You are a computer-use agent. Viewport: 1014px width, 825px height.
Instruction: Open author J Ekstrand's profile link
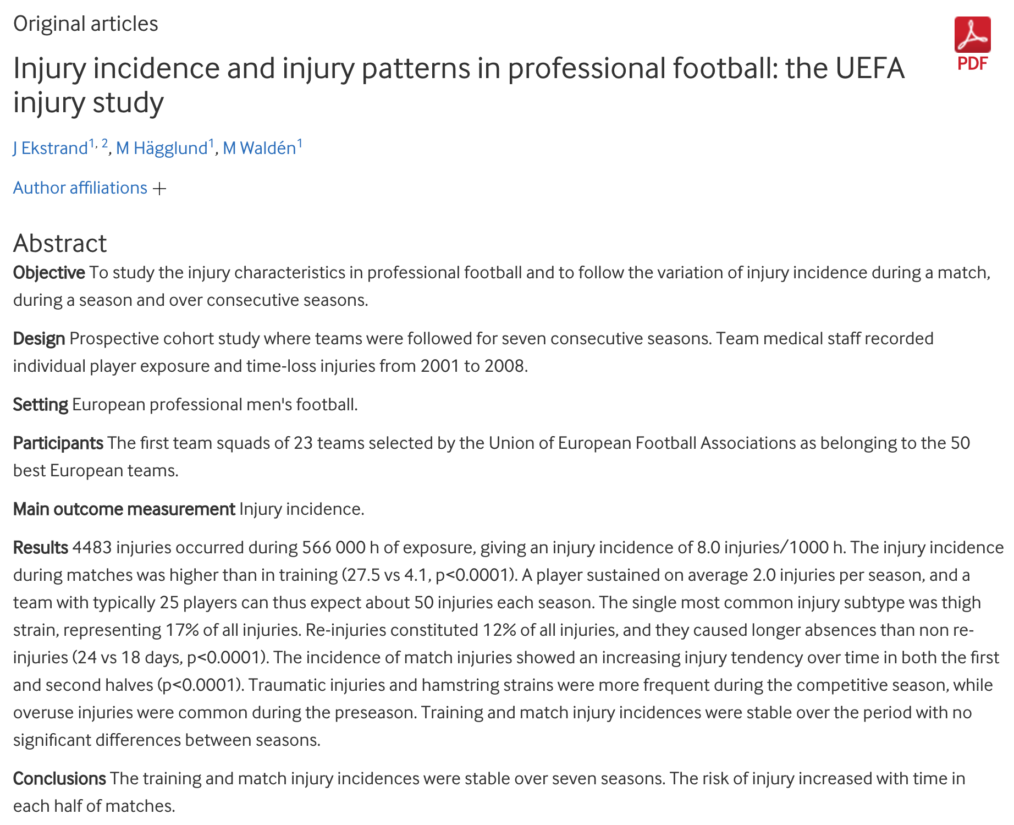(50, 148)
